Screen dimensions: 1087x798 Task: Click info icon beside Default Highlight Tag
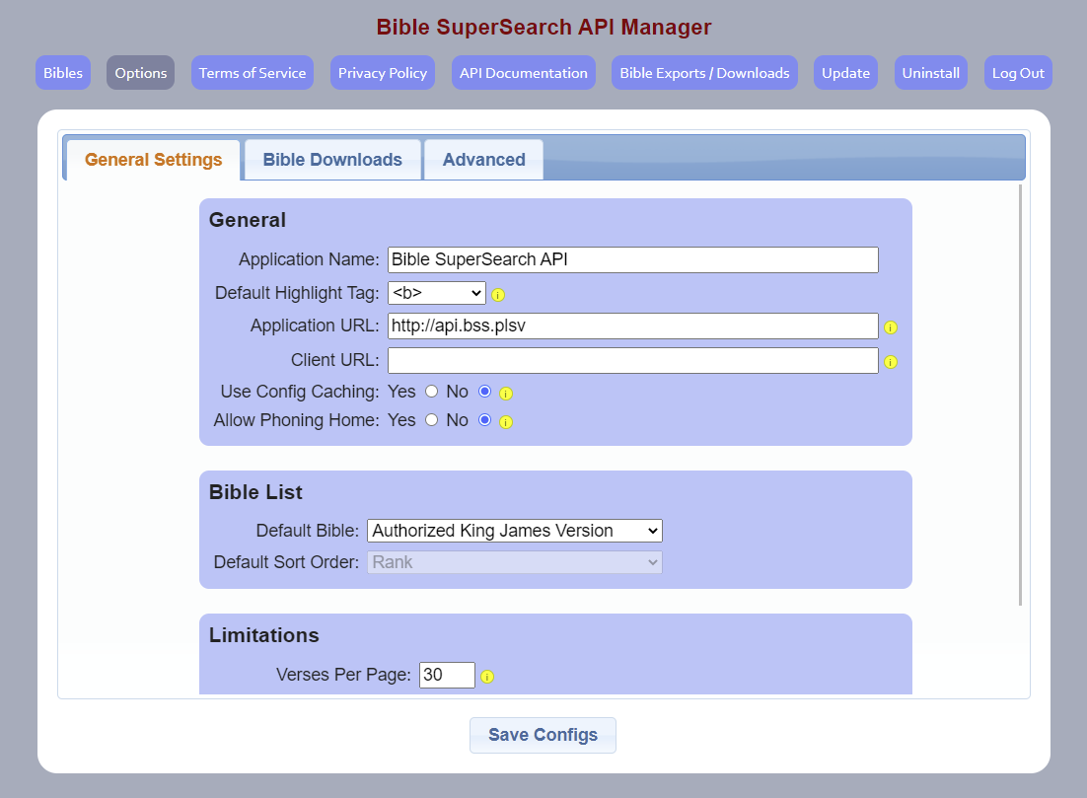[498, 295]
